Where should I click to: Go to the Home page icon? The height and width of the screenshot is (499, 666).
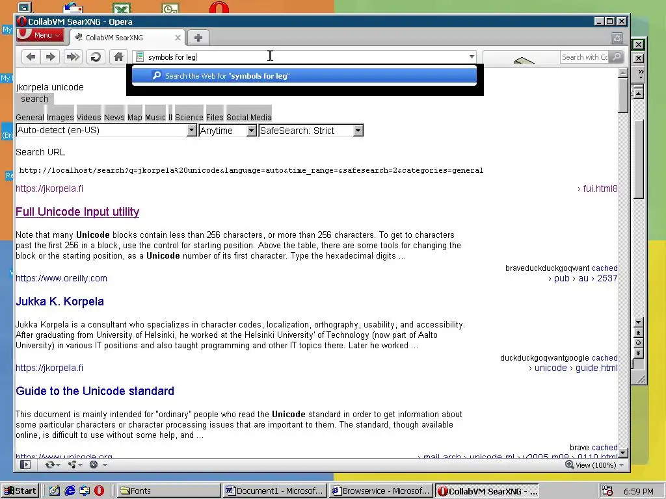(118, 57)
